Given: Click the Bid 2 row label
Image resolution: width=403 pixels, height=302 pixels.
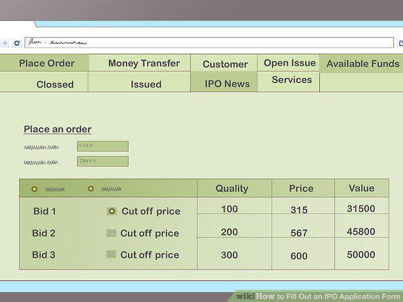Looking at the screenshot, I should coord(43,233).
